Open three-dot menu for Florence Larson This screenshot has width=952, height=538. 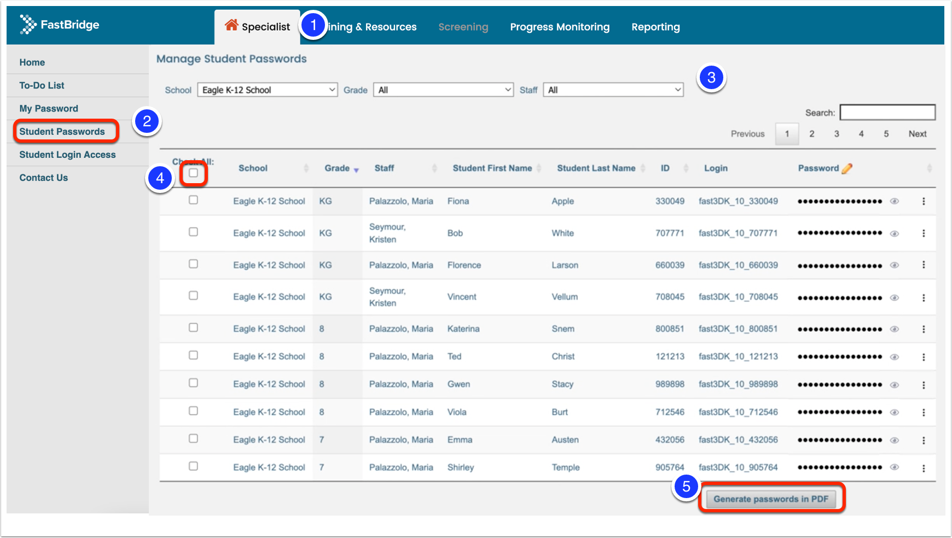pos(924,265)
